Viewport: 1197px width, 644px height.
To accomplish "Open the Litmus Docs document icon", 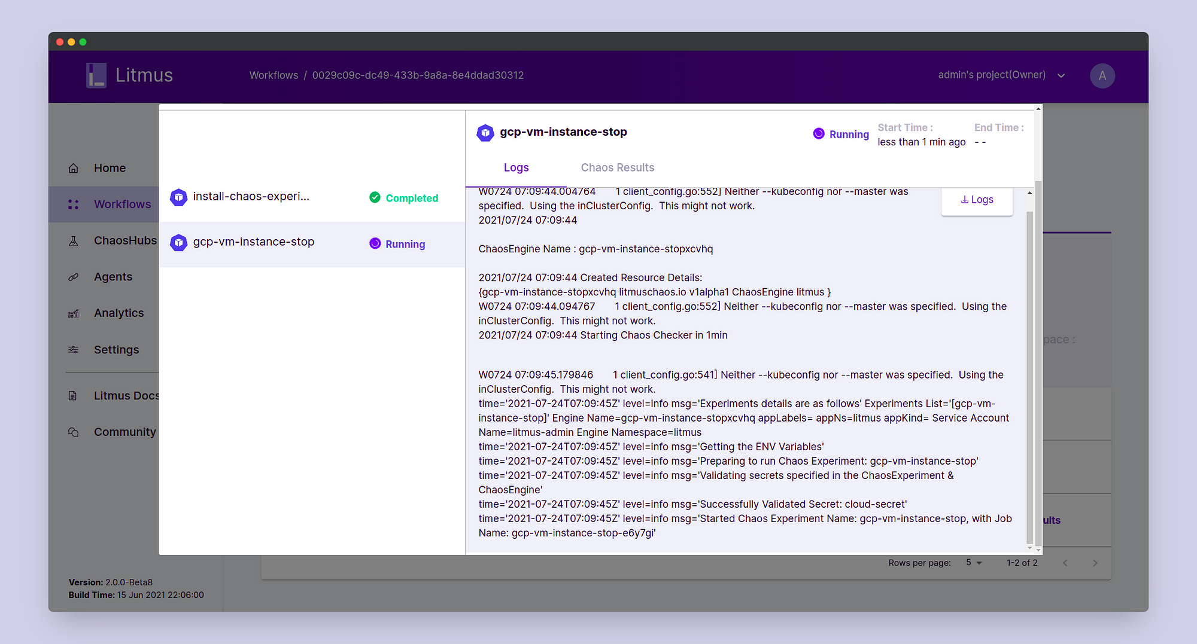I will (73, 396).
